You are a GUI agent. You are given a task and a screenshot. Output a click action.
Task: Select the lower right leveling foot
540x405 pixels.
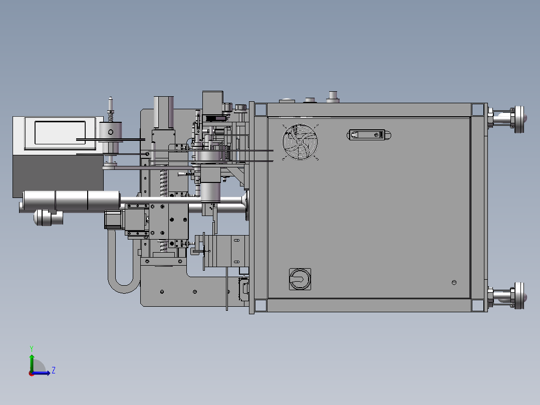[507, 295]
